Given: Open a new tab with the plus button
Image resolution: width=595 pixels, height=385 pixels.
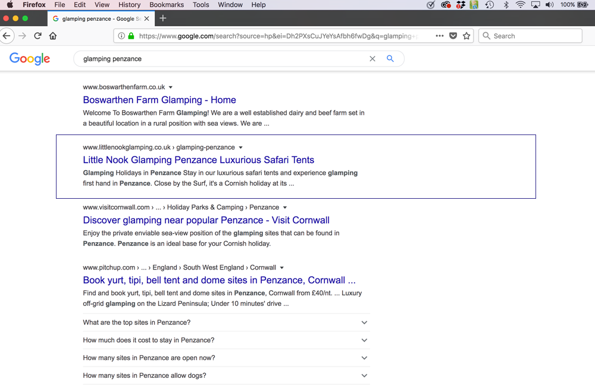Looking at the screenshot, I should tap(163, 18).
